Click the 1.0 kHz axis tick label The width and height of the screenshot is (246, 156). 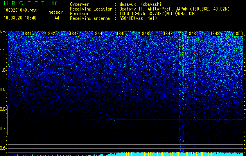[3, 70]
